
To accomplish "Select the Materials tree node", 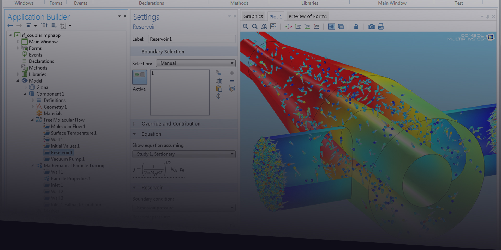I will pos(53,113).
